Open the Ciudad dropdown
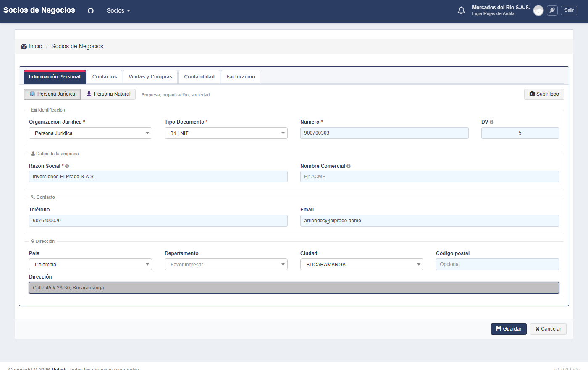The width and height of the screenshot is (588, 370). [x=362, y=264]
